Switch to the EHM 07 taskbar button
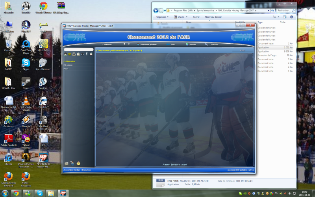 click(63, 193)
